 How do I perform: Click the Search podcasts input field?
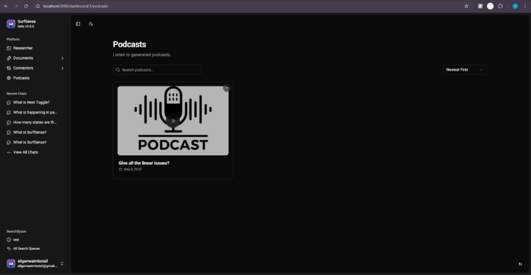tap(157, 70)
